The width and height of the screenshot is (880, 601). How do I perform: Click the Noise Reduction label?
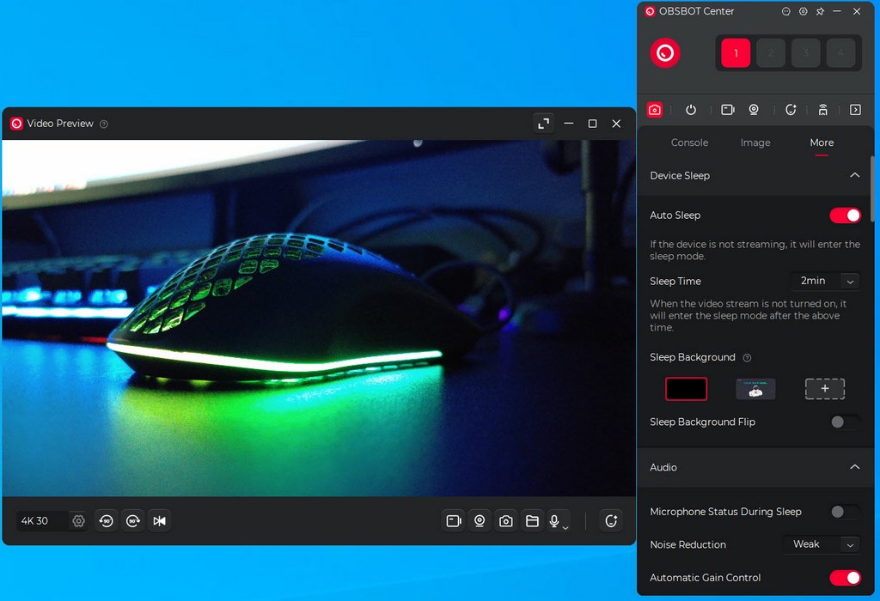click(687, 544)
